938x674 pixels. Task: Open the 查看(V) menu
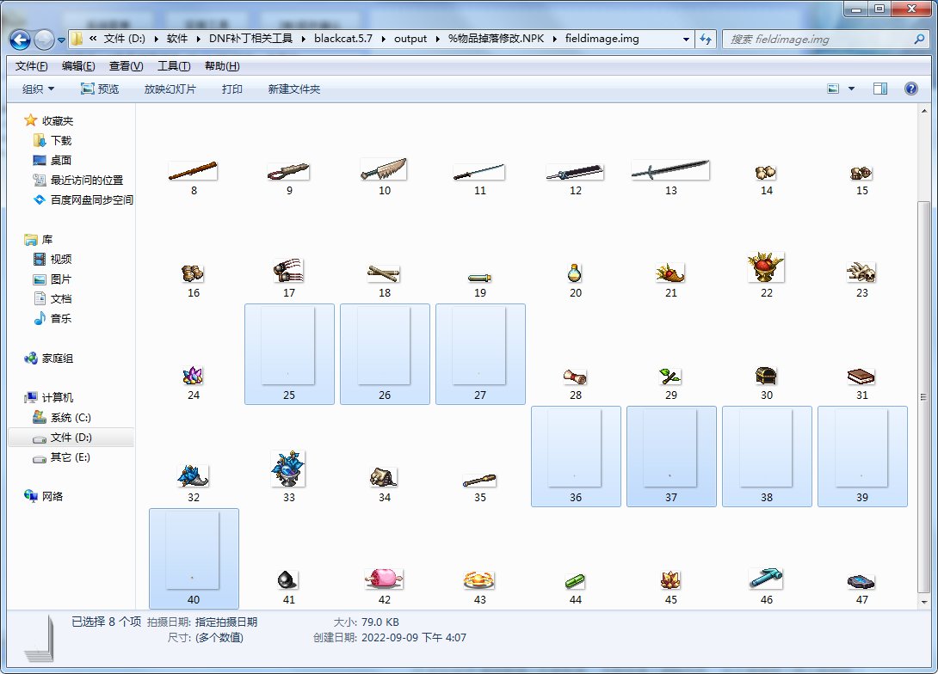[x=126, y=65]
